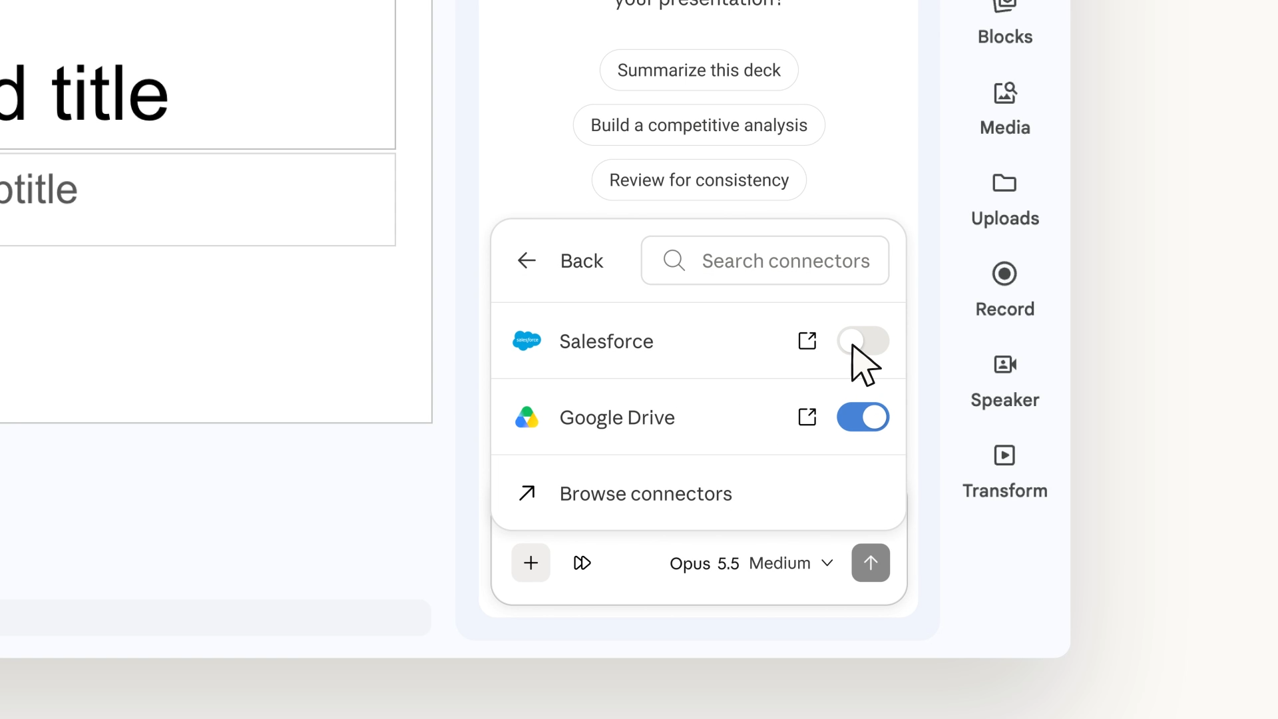The height and width of the screenshot is (719, 1278).
Task: Open the Media panel
Action: tap(1004, 109)
